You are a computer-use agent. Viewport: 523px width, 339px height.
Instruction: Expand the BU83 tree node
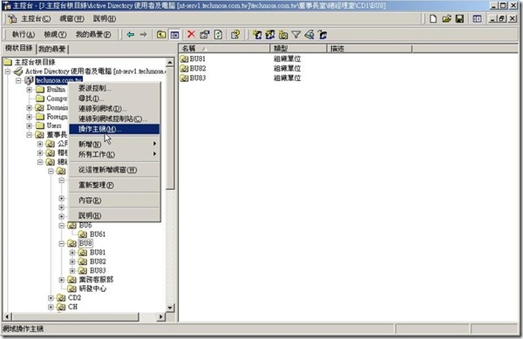pyautogui.click(x=72, y=271)
